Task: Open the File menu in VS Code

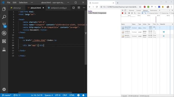Action: (x=8, y=2)
